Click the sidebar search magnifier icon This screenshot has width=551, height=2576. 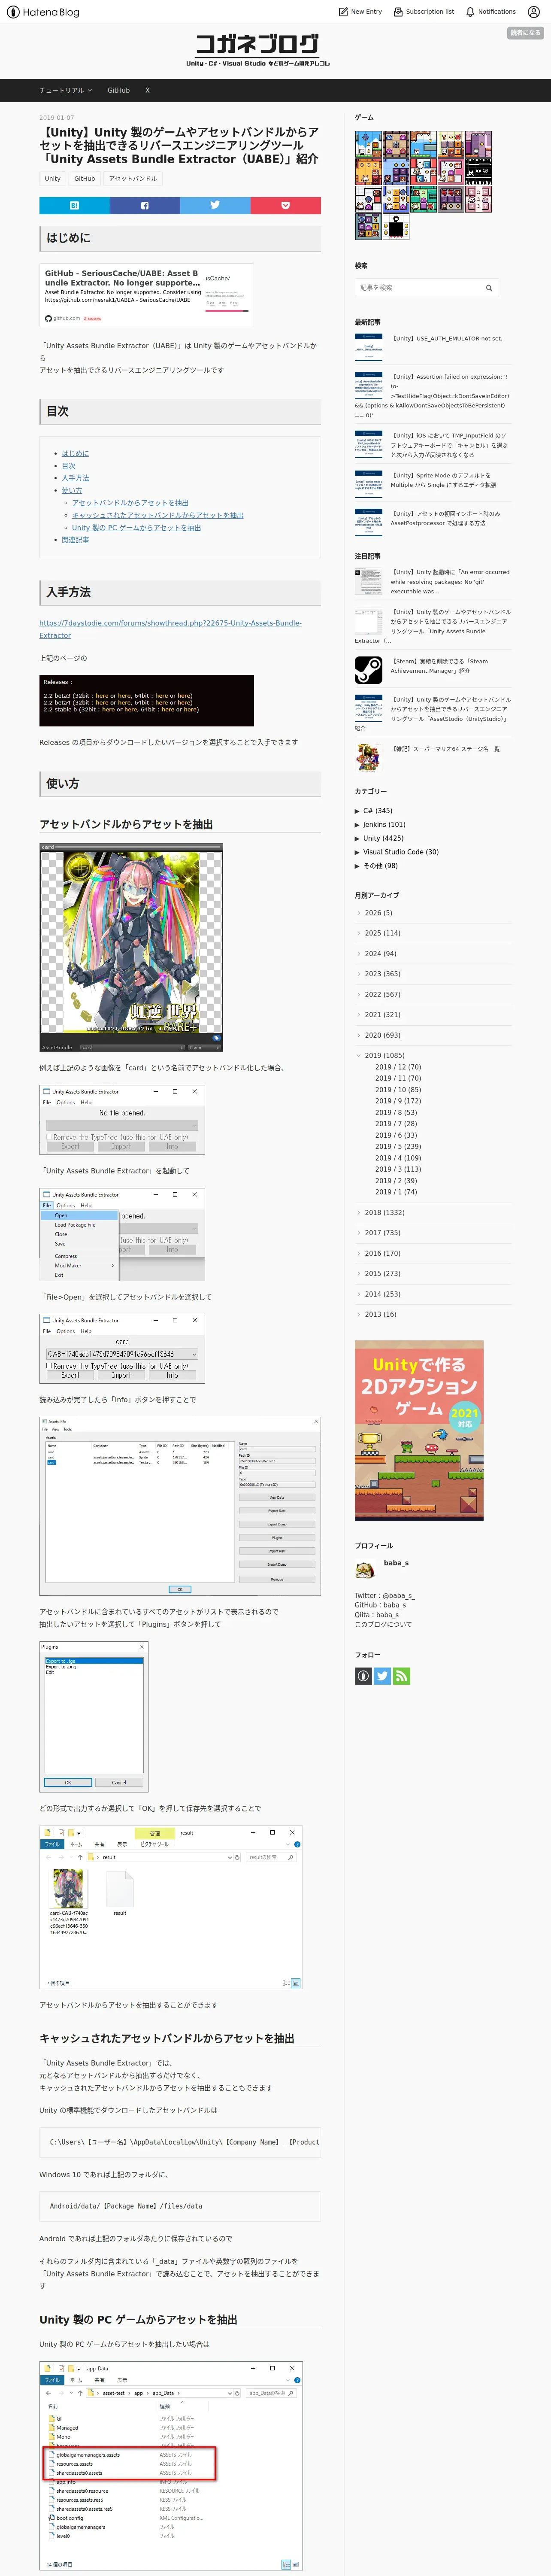click(x=489, y=288)
